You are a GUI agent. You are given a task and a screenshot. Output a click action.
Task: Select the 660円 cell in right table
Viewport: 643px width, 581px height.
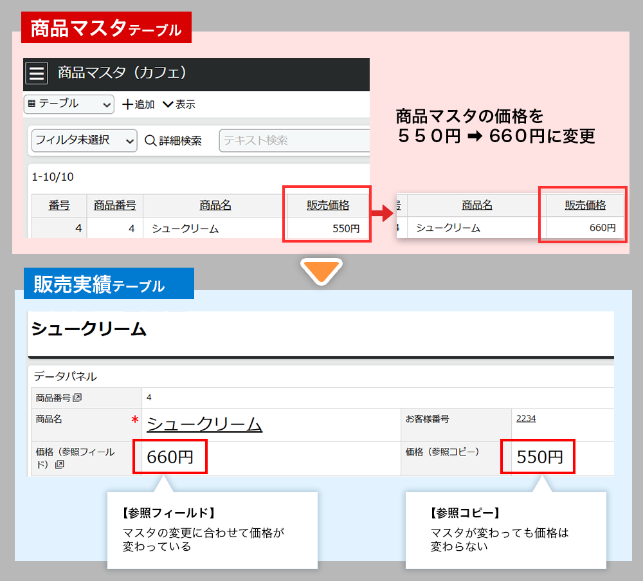tap(584, 228)
